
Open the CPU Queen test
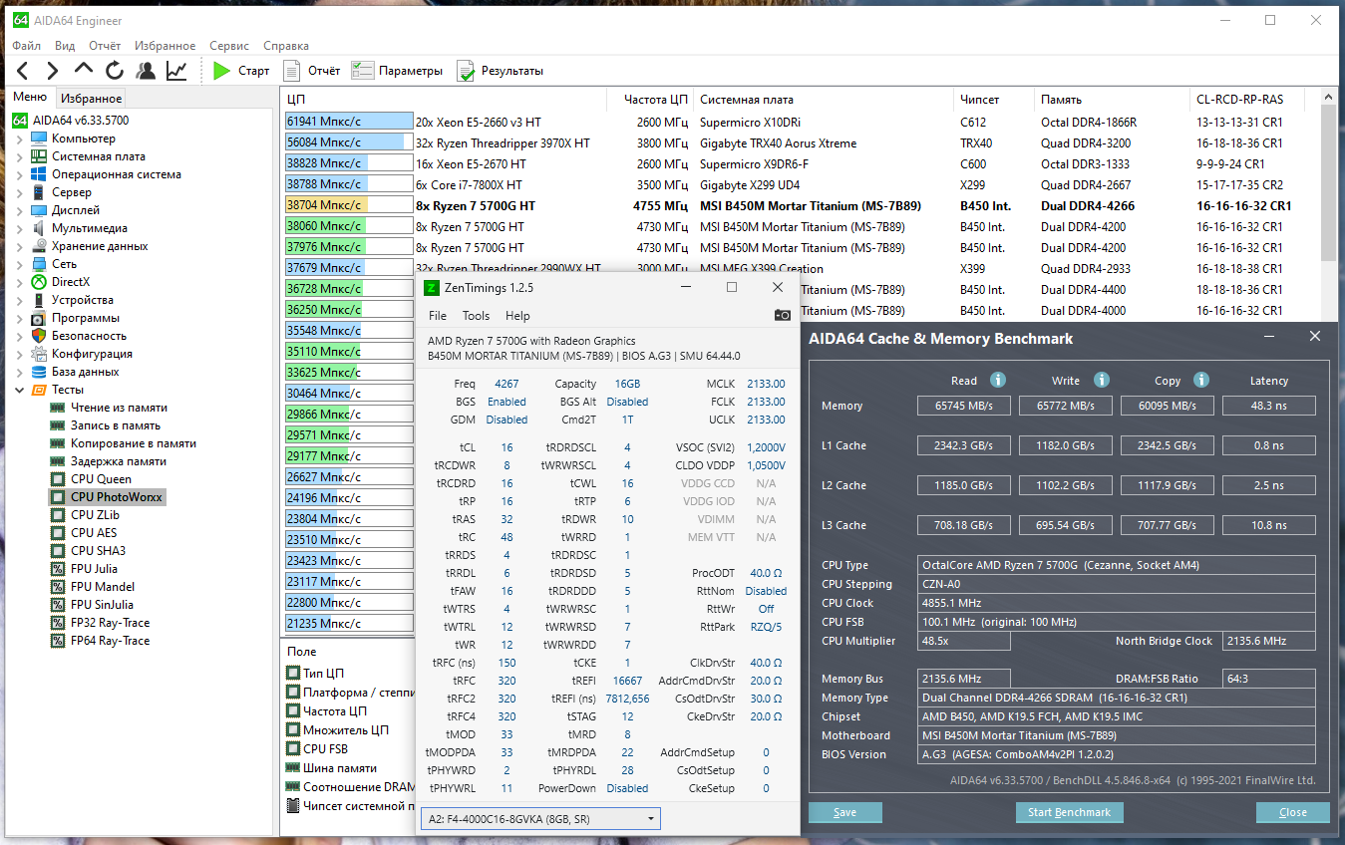(x=101, y=479)
